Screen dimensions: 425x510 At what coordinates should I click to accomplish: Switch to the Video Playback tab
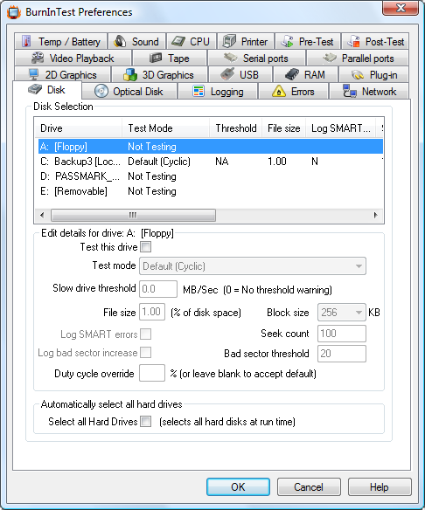coord(73,59)
